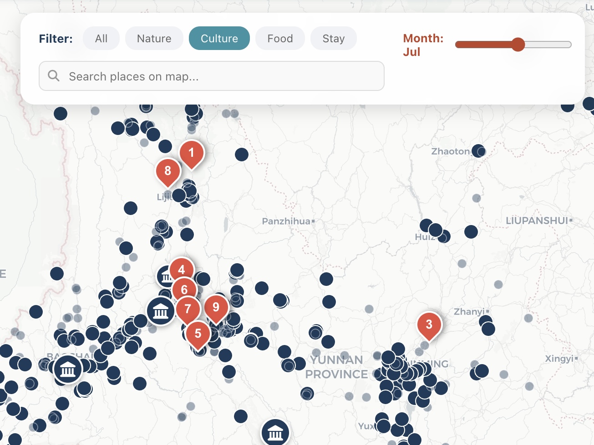Click the magnifying glass search icon
Image resolution: width=594 pixels, height=445 pixels.
pos(54,76)
